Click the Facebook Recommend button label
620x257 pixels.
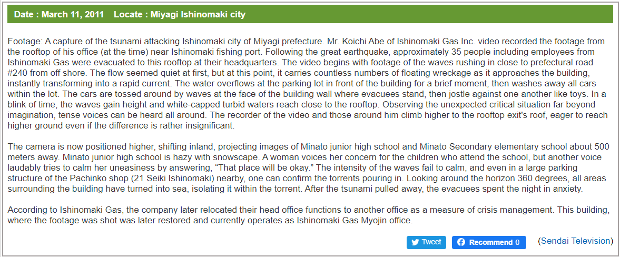point(491,242)
